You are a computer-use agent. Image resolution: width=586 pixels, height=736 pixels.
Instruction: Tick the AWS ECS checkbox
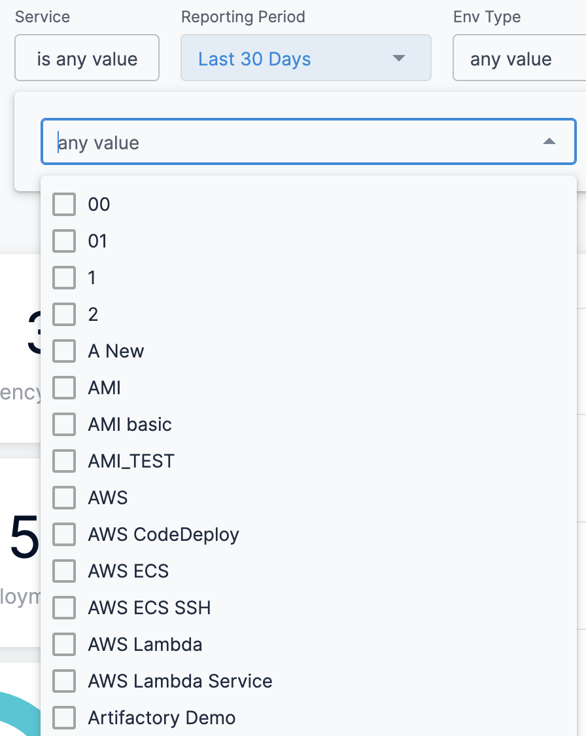[64, 571]
